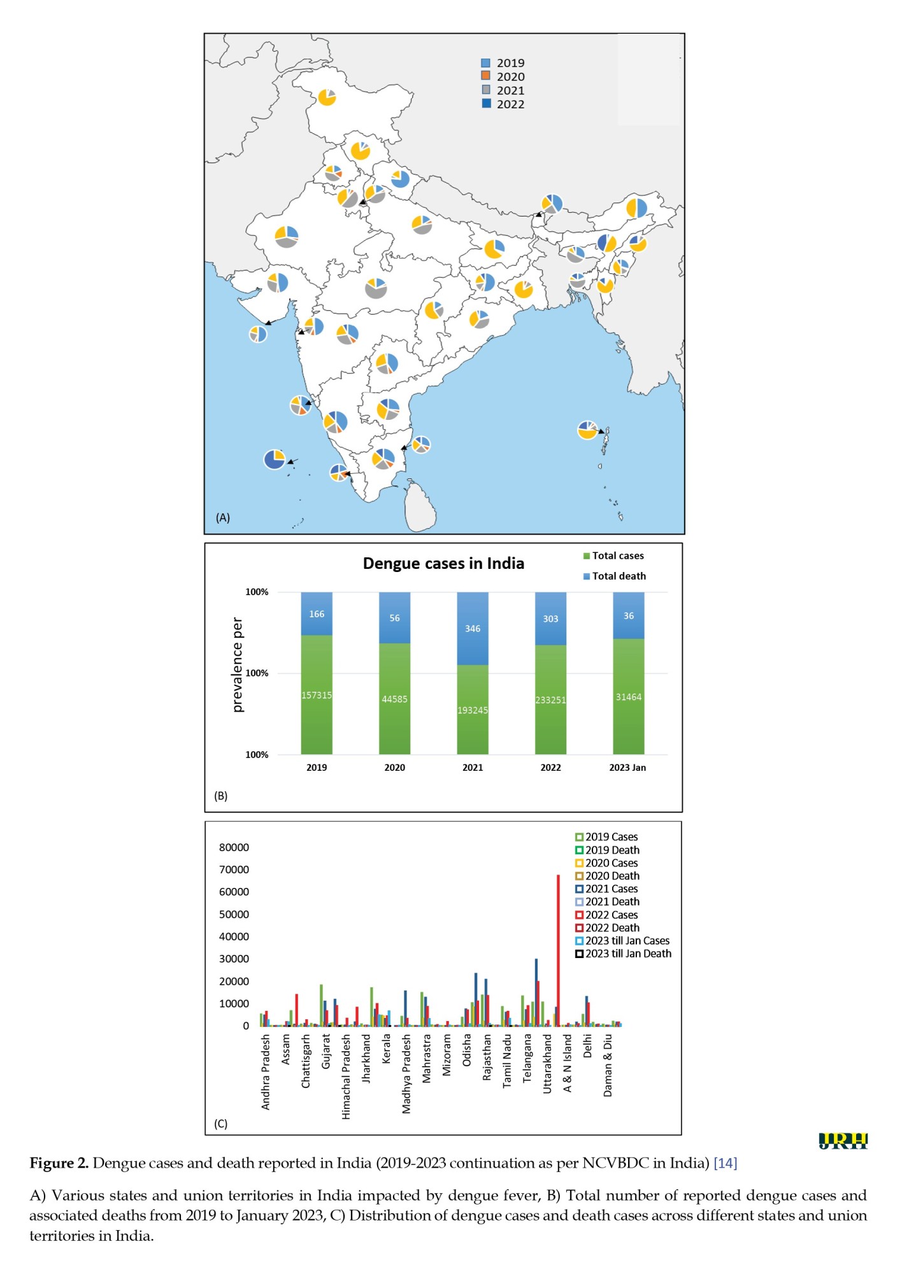This screenshot has height=1274, width=916.
Task: Click the 'Dengue cases in India' chart title
Action: 443,564
